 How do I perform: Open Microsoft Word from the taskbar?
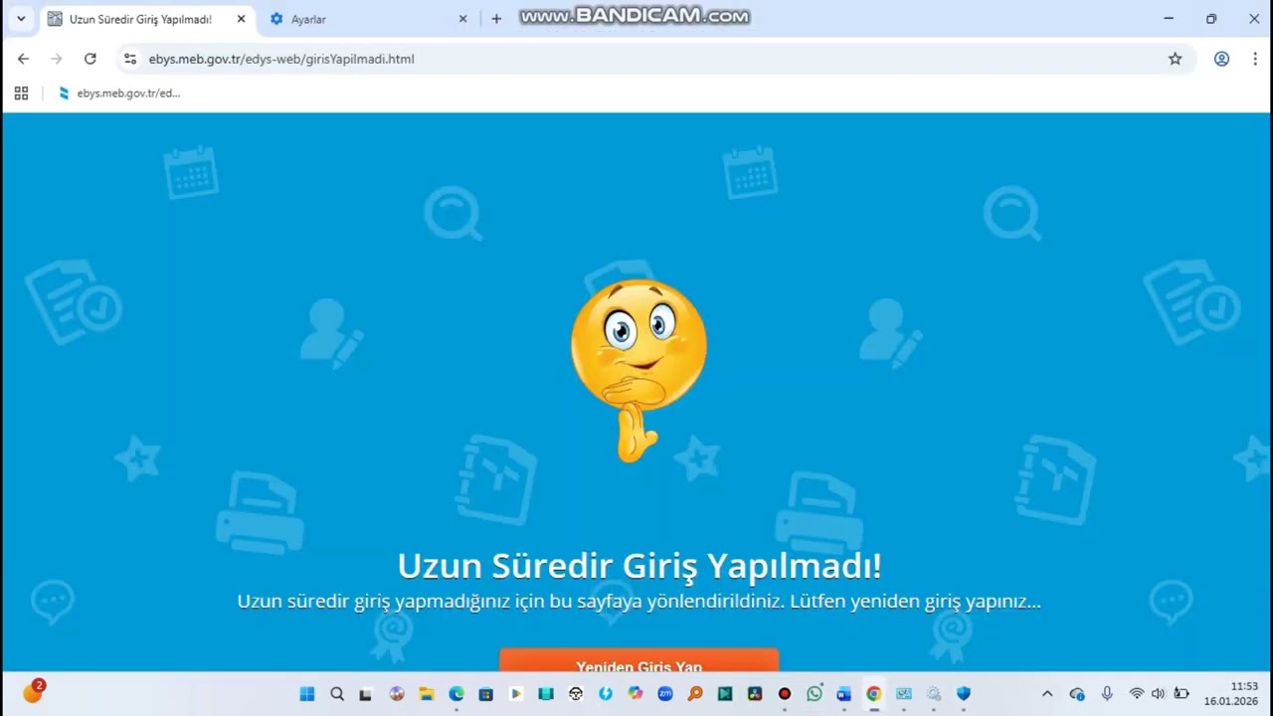pos(843,694)
